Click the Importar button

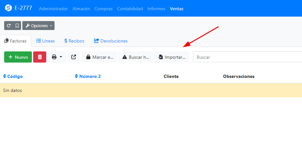172,57
